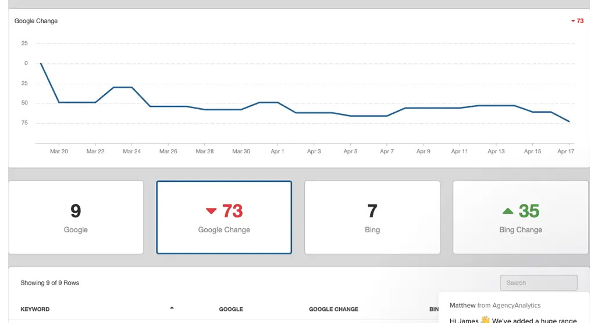
Task: Sort table by GOOGLE column header
Action: [x=231, y=309]
